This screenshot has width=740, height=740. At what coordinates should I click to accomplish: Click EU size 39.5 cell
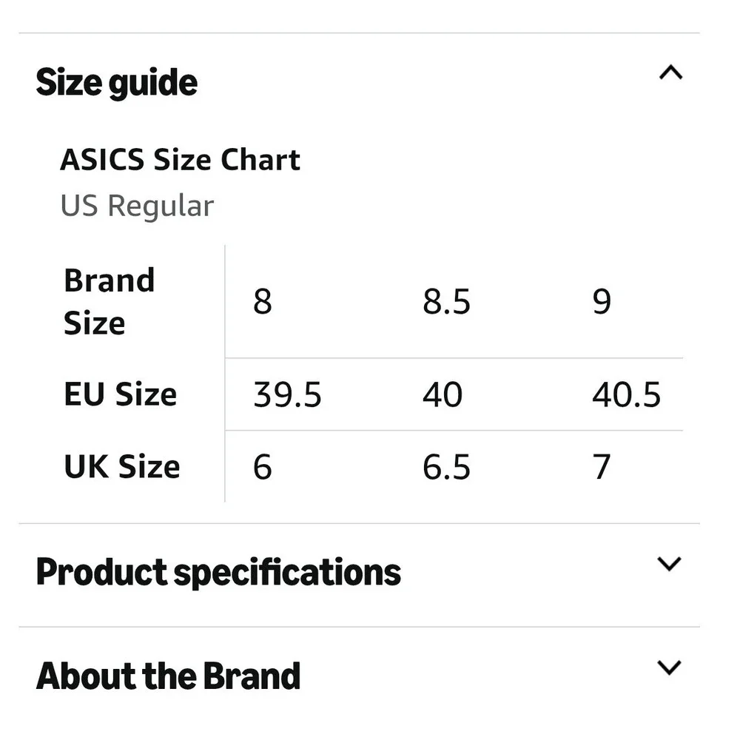(287, 394)
